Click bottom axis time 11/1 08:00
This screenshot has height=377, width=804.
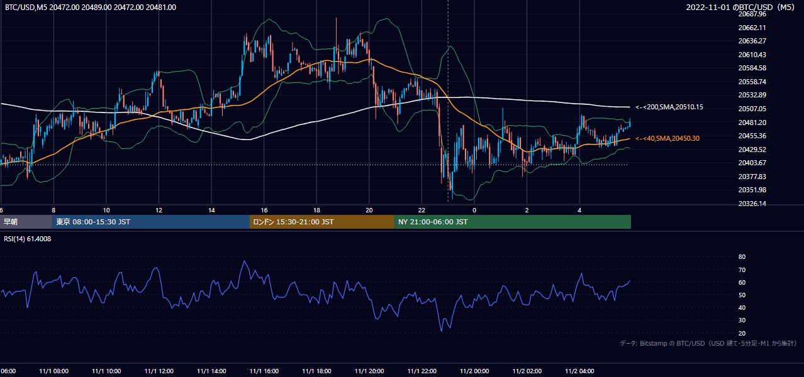[54, 371]
